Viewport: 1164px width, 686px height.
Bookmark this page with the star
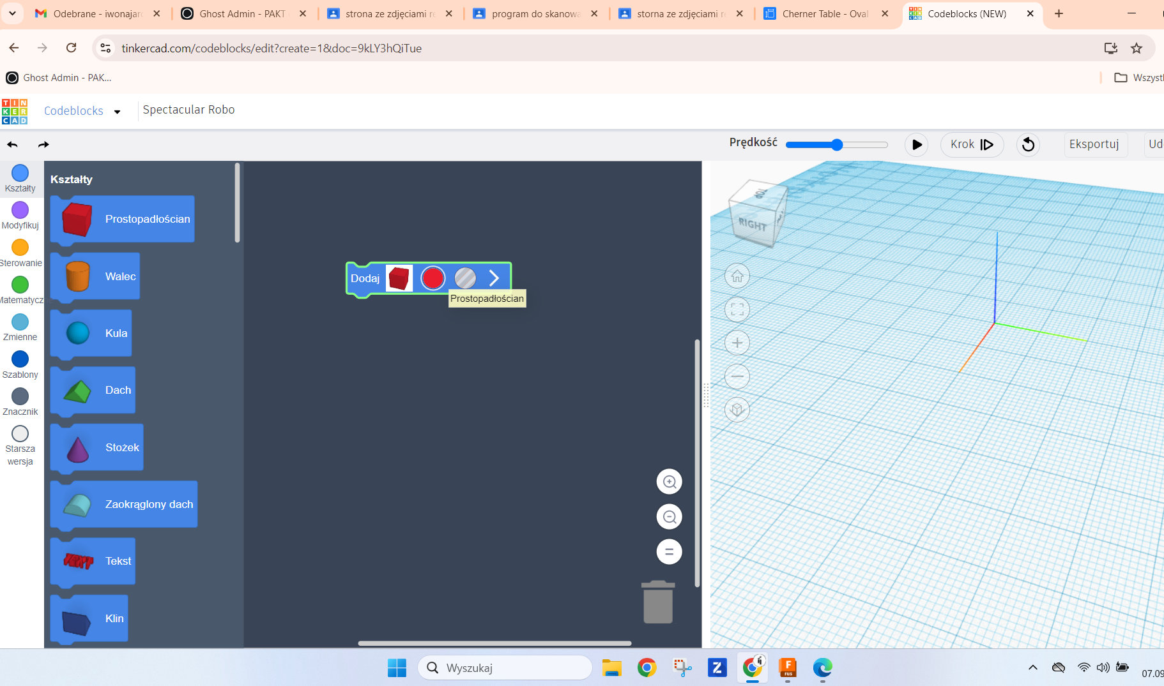point(1137,48)
